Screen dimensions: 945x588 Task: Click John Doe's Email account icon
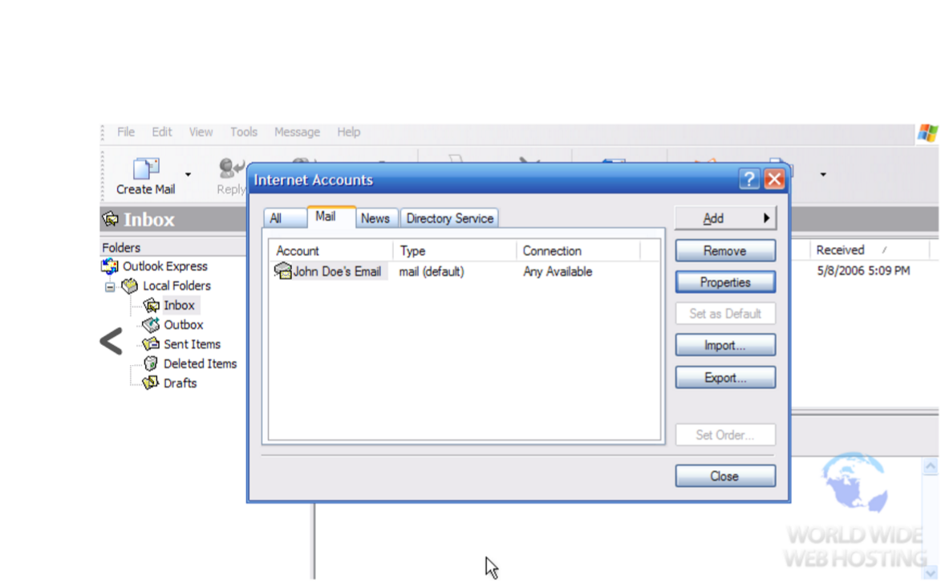(x=282, y=270)
